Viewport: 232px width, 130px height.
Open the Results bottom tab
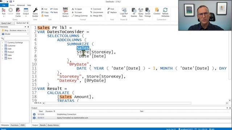click(x=43, y=125)
